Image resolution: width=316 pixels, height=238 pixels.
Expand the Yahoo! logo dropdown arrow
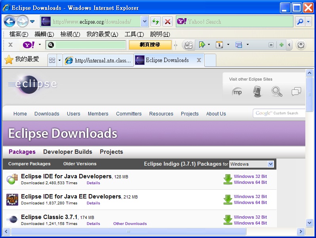point(40,45)
